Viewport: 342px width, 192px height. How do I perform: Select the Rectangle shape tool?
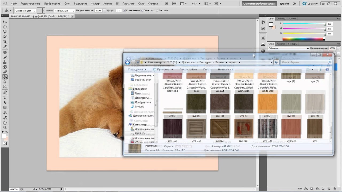click(x=5, y=107)
